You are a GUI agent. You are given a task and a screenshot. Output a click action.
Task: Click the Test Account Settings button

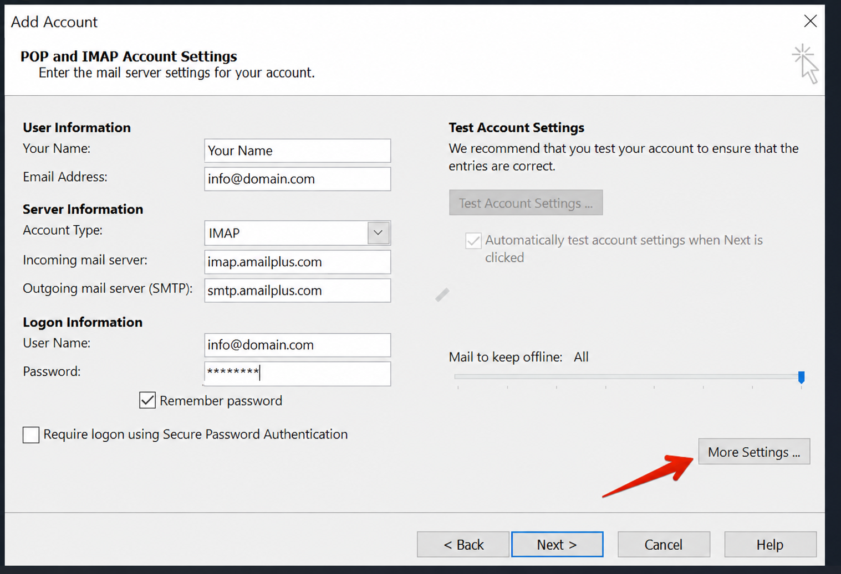[x=526, y=203]
